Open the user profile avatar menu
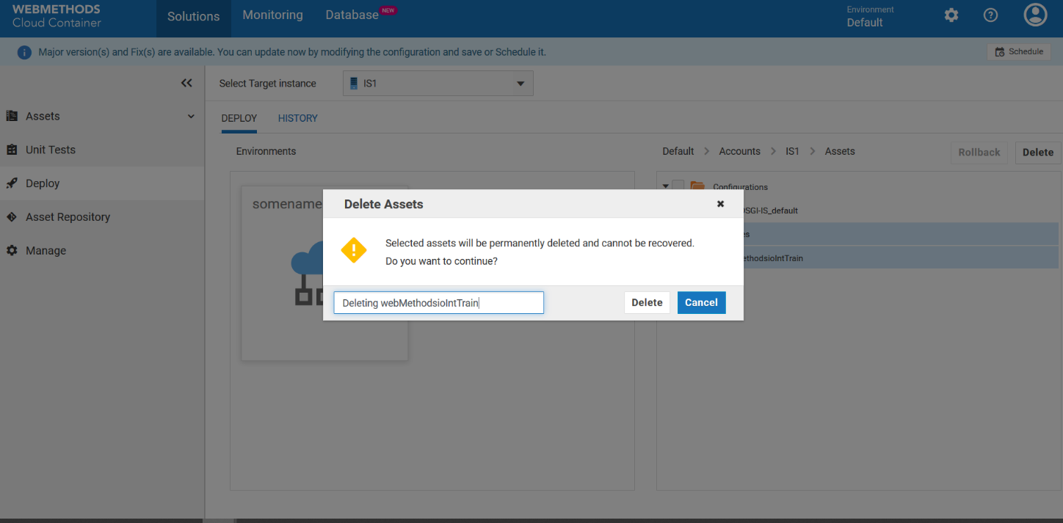Screen dimensions: 1063x523 click(1035, 15)
